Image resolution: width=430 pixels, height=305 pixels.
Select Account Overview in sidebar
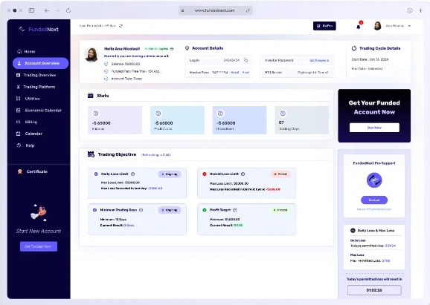pyautogui.click(x=41, y=63)
